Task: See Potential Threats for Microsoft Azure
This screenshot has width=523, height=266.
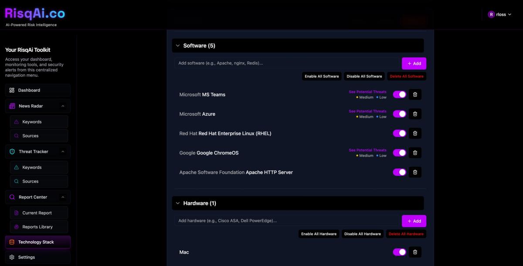Action: (367, 111)
